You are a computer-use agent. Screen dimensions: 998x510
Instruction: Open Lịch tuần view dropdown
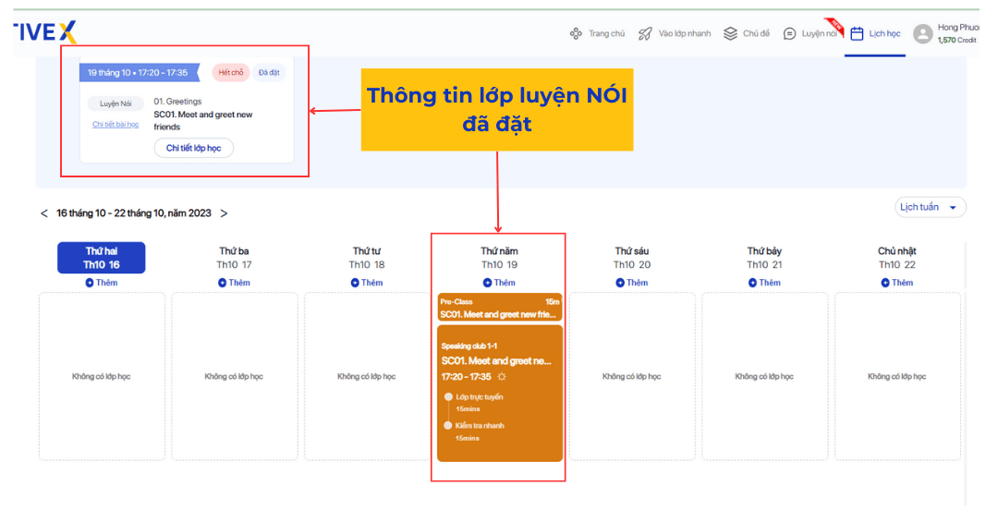[x=931, y=208]
